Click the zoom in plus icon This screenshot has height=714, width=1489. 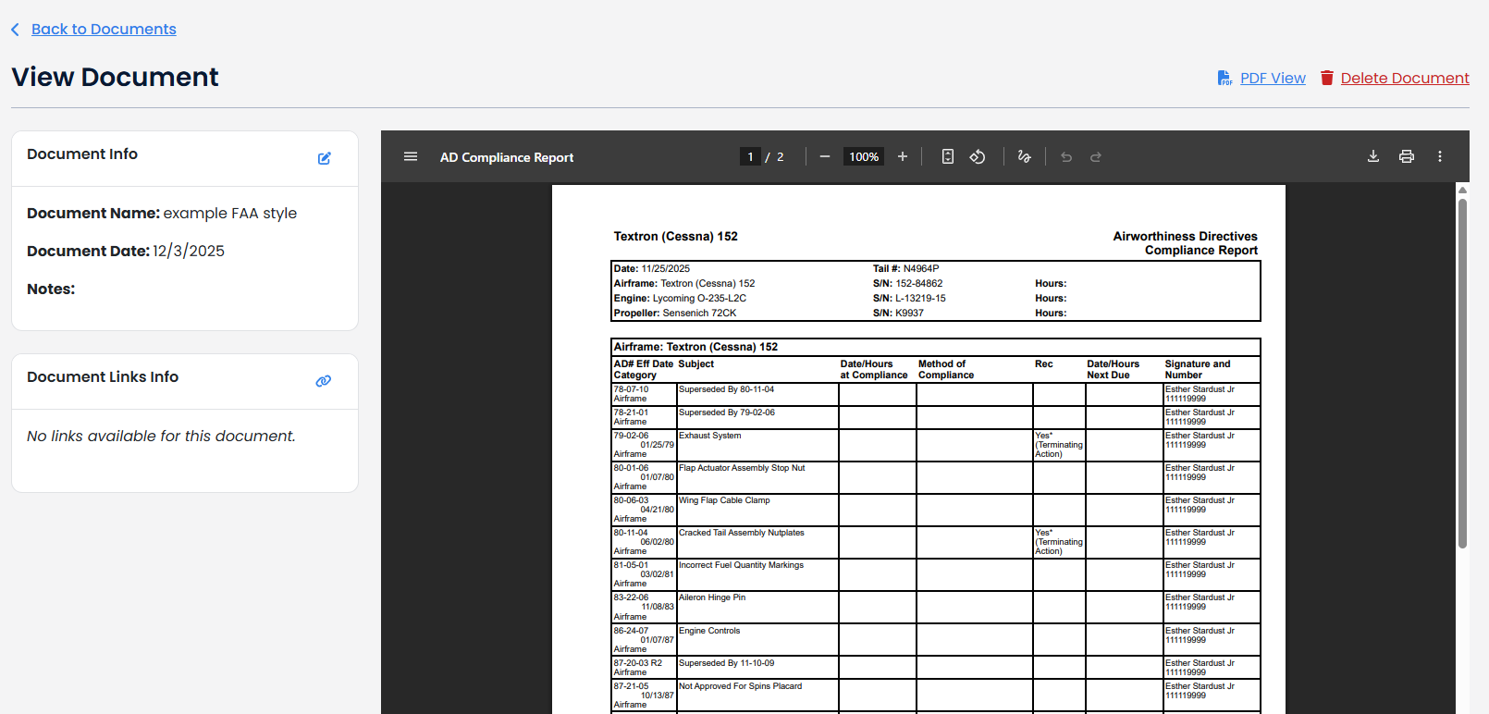tap(903, 157)
